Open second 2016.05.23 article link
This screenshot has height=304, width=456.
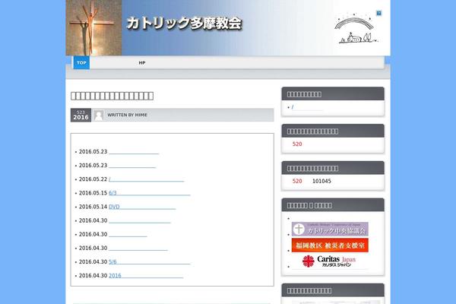(x=132, y=165)
